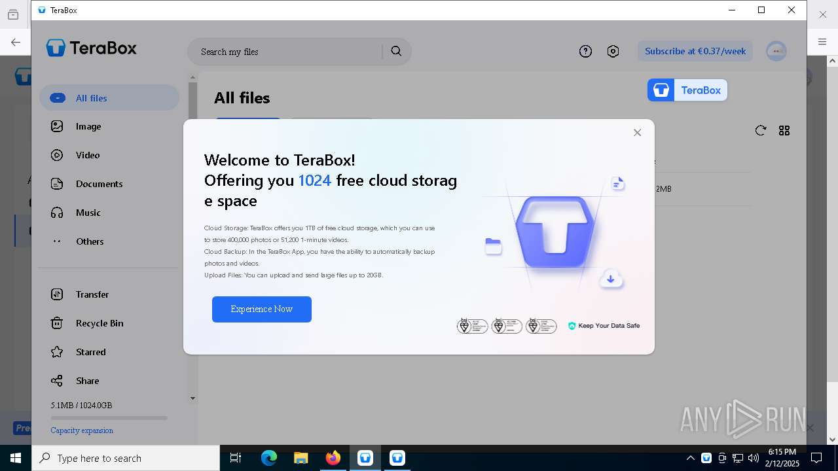Open the Starred star icon

point(57,352)
